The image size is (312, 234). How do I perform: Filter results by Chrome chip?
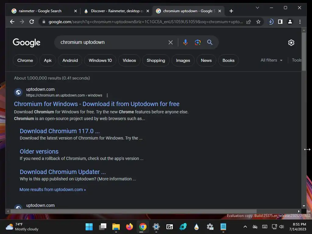pyautogui.click(x=25, y=60)
